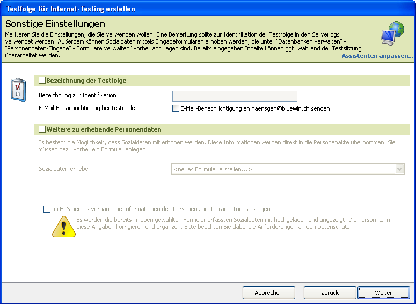
Task: Click the E-Mail-Benachrichtigung bei Testende label
Action: click(x=88, y=108)
